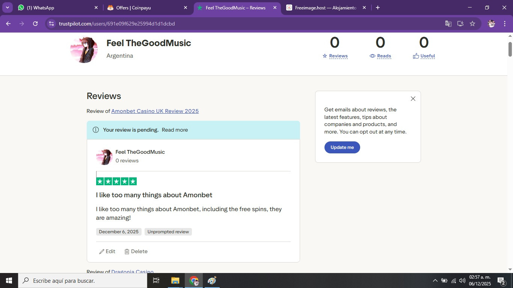Click the Chrome taskbar icon

point(194,280)
